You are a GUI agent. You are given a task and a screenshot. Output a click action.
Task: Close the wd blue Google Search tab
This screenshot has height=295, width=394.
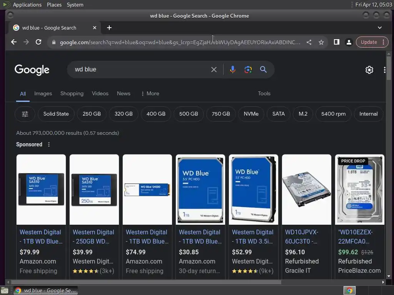tap(95, 28)
